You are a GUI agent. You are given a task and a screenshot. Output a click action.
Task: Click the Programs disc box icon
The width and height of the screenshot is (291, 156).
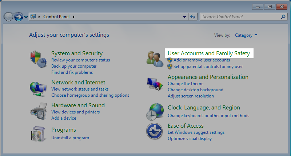pos(38,134)
